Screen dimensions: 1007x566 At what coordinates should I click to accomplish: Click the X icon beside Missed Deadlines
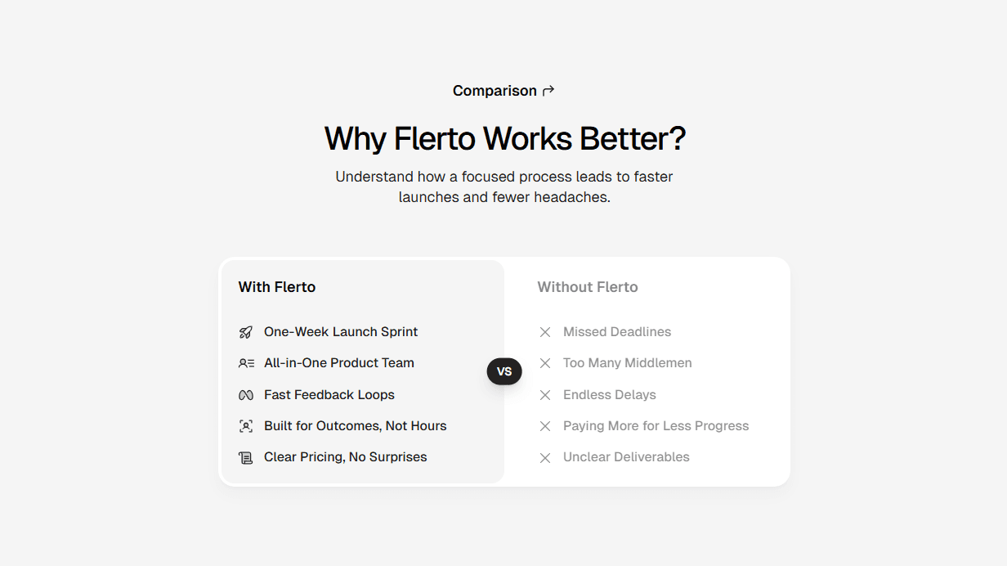coord(545,332)
